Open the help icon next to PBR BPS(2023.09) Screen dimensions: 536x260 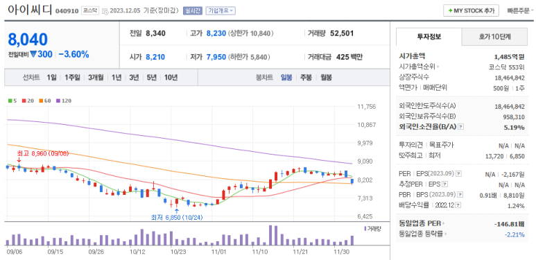(460, 195)
